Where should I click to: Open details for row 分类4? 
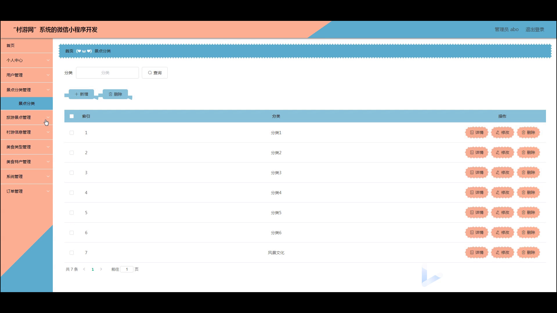477,192
